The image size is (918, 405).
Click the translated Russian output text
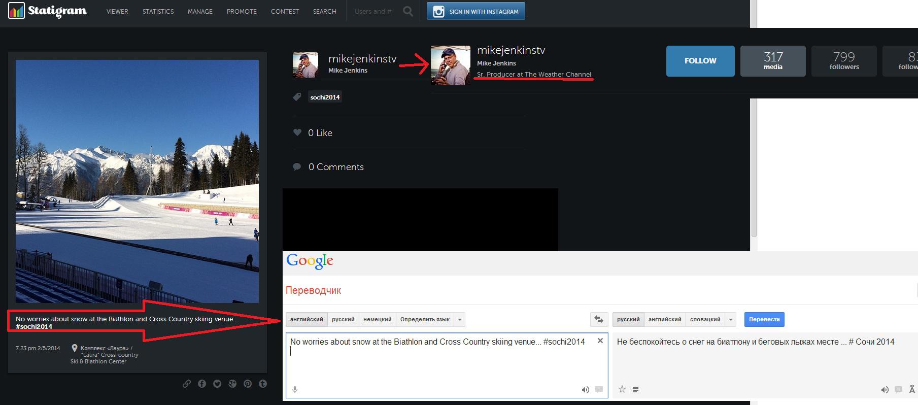click(x=756, y=342)
